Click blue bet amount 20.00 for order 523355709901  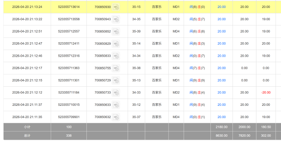pos(221,117)
